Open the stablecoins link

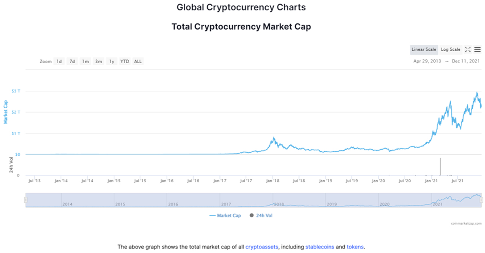click(x=319, y=247)
